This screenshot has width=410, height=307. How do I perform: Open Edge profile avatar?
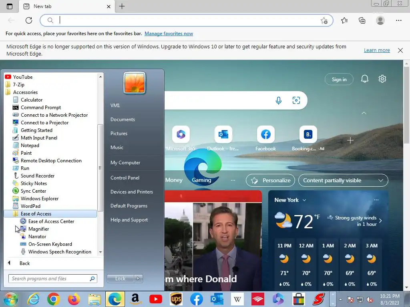[x=380, y=20]
